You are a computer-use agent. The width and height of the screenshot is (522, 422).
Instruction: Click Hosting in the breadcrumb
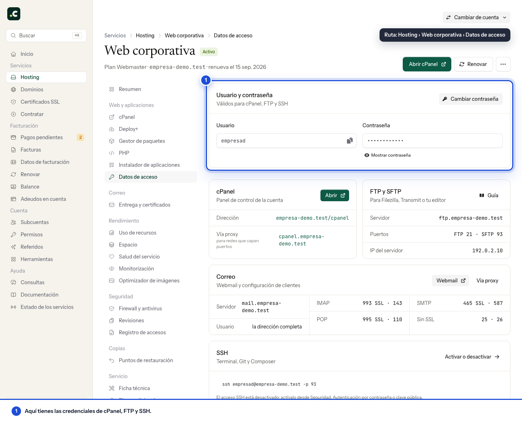click(145, 36)
